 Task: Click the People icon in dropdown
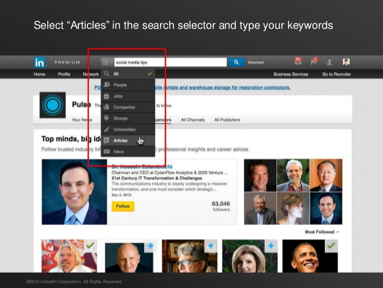click(x=107, y=85)
